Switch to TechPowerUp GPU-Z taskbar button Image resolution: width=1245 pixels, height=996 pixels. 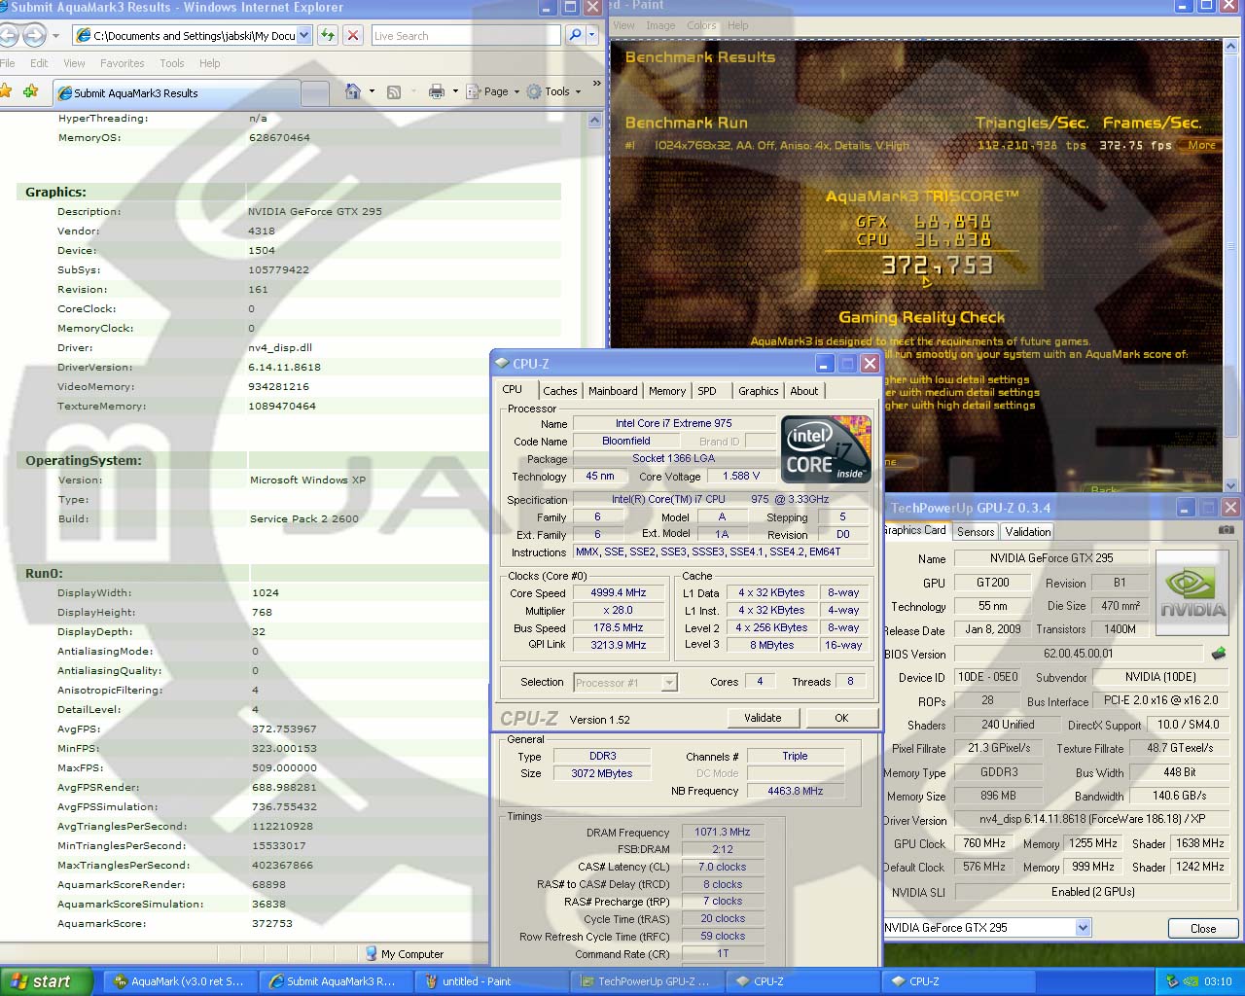click(x=648, y=981)
